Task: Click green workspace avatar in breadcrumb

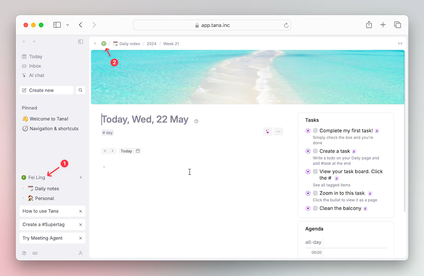Action: click(104, 44)
